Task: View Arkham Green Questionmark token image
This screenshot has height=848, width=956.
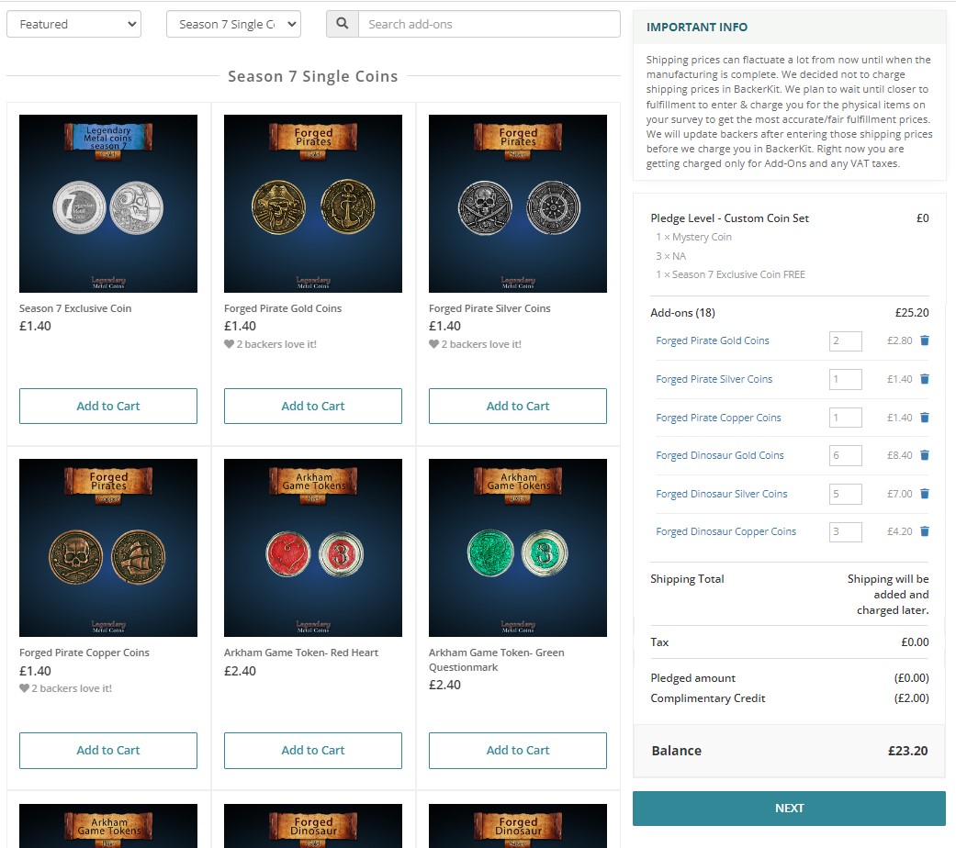Action: tap(518, 548)
